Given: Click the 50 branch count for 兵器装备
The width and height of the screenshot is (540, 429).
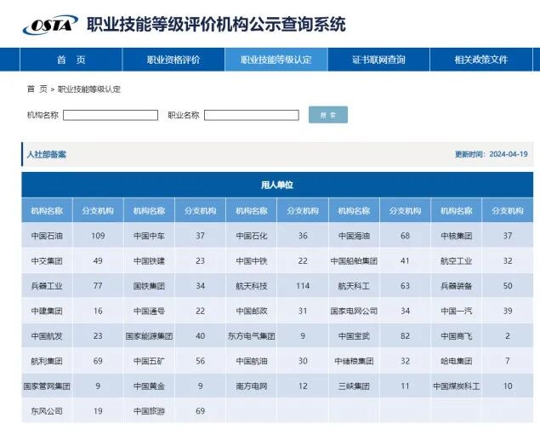Looking at the screenshot, I should 508,286.
